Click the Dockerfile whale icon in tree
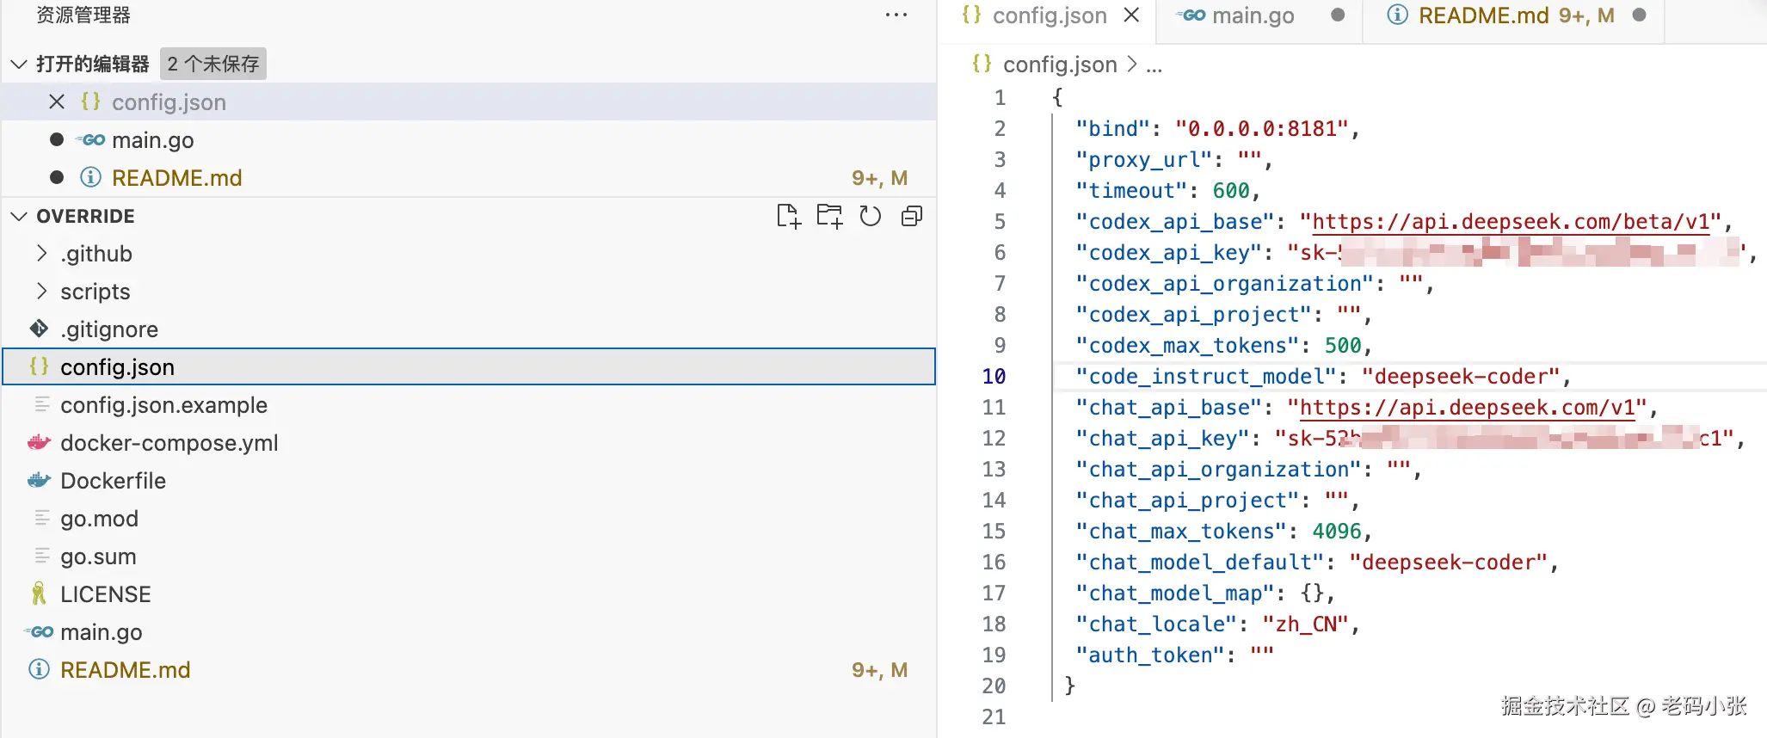Viewport: 1767px width, 738px height. 39,481
